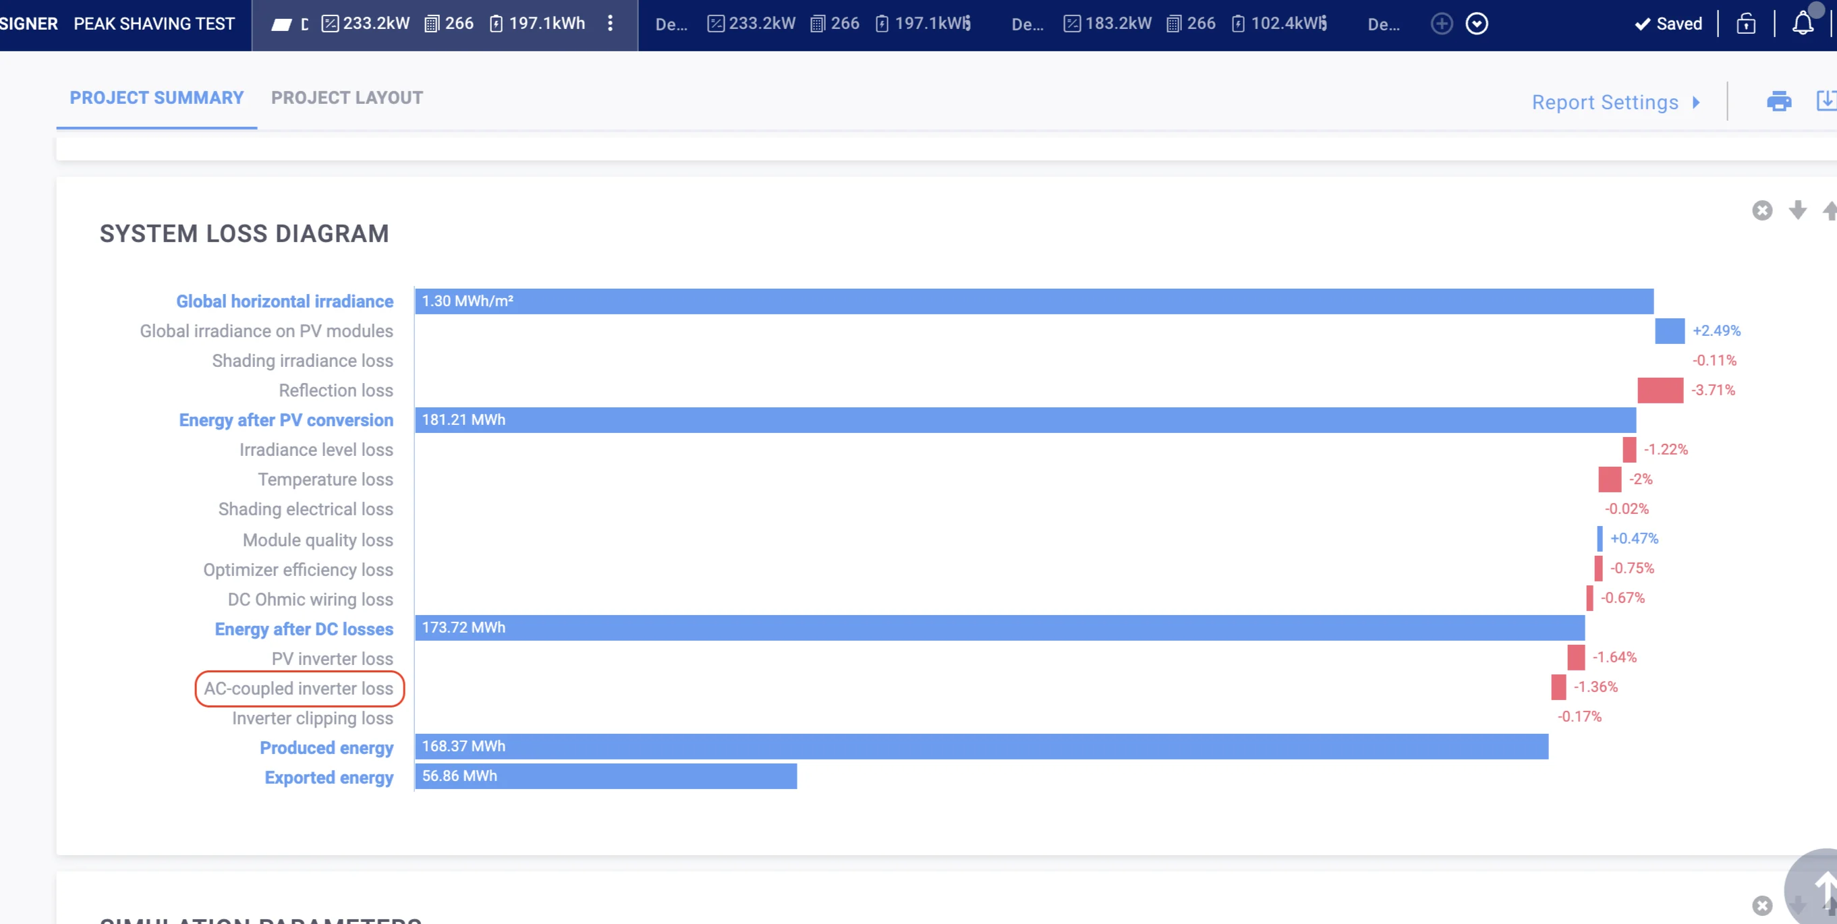Click the Optimizer efficiency loss label
This screenshot has width=1837, height=924.
298,570
